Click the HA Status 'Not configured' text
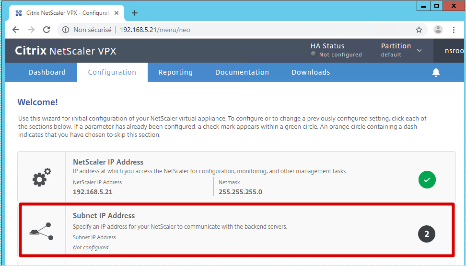Screen dimensions: 466x266 [340, 55]
